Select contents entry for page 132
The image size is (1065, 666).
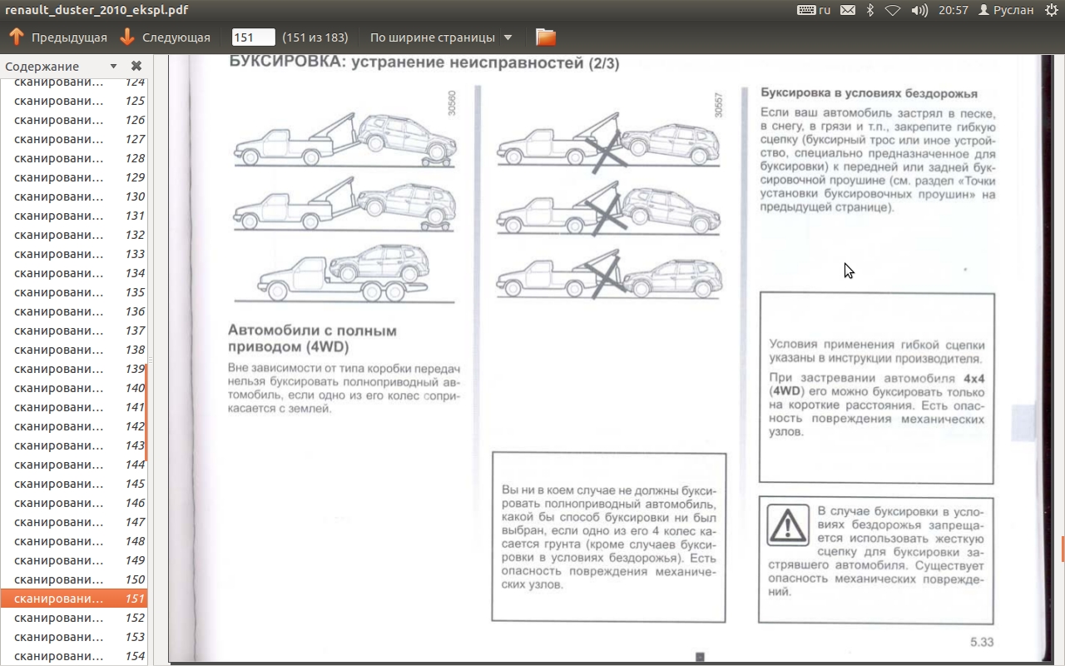coord(73,235)
